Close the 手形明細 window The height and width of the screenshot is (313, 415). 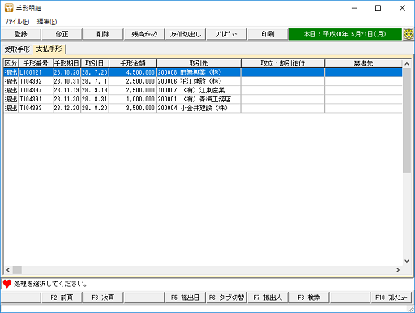pyautogui.click(x=402, y=8)
